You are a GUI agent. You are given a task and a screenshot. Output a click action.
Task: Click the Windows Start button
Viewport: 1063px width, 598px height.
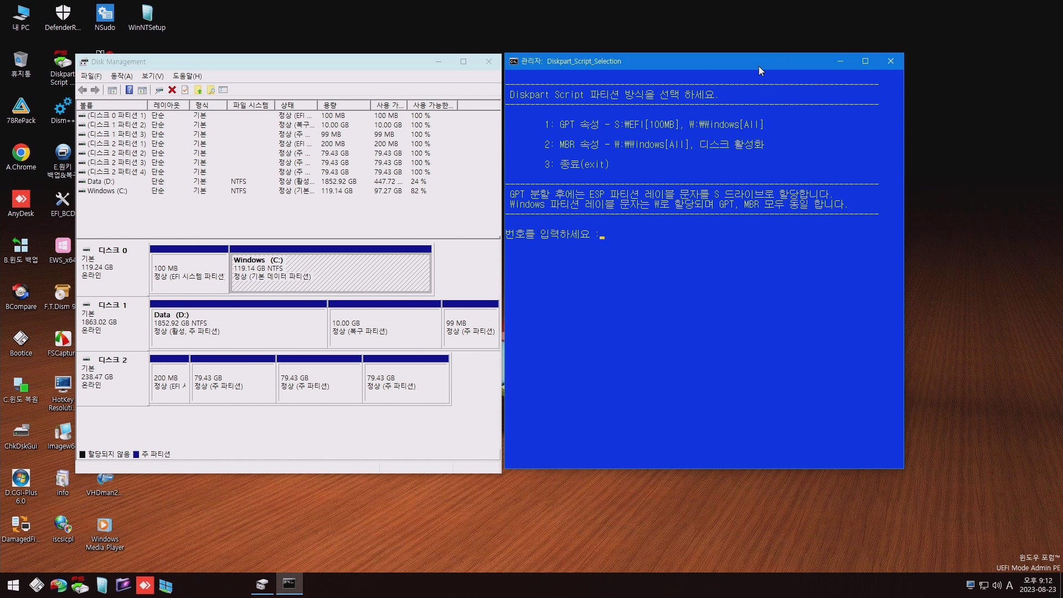point(13,585)
